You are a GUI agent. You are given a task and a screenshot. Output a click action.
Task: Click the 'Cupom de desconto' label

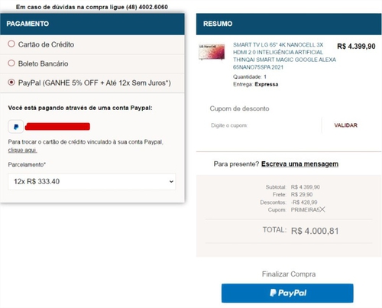point(239,109)
